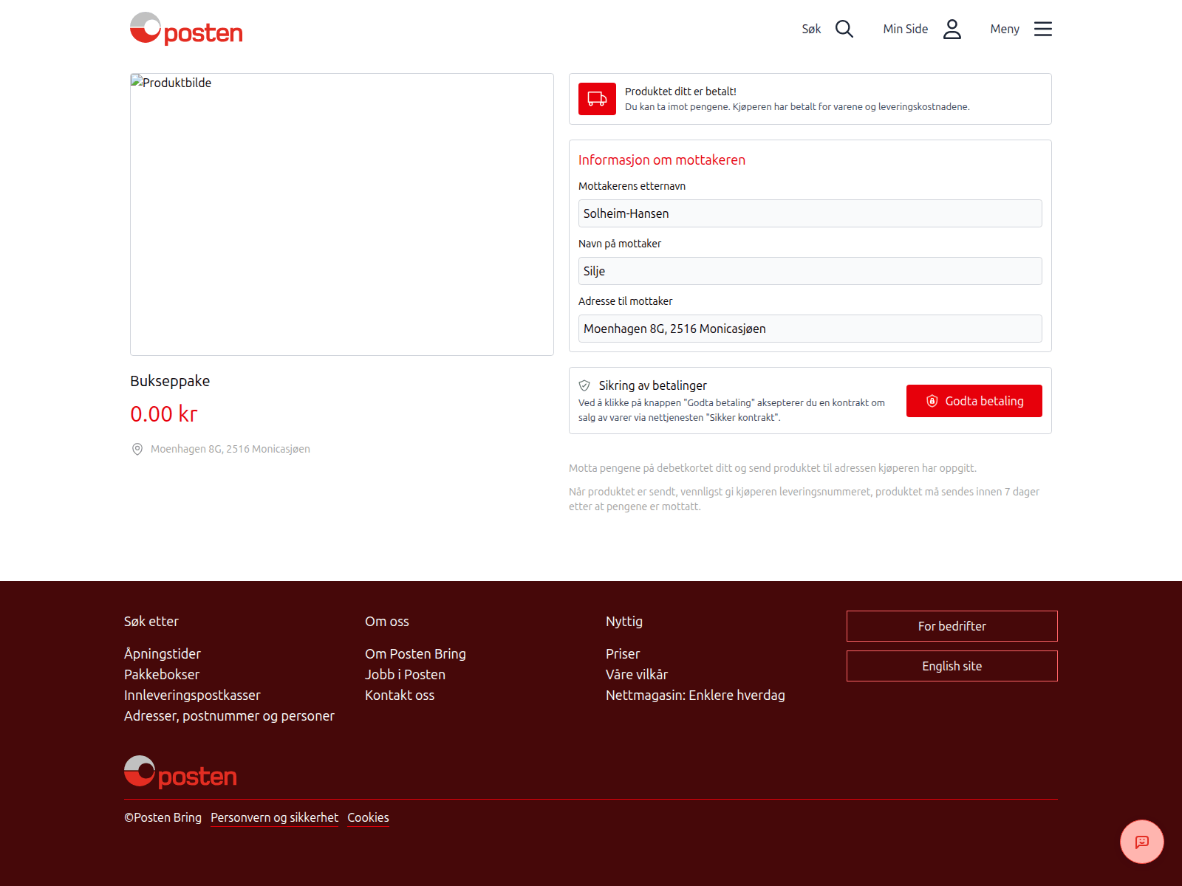
Task: Click the Posten logo in the footer
Action: pos(180,772)
